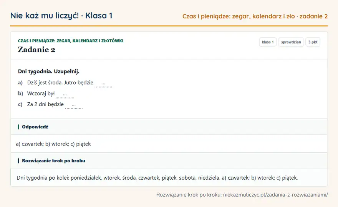Click the blank after 'Wczoraj był'
The width and height of the screenshot is (338, 207).
[x=65, y=94]
